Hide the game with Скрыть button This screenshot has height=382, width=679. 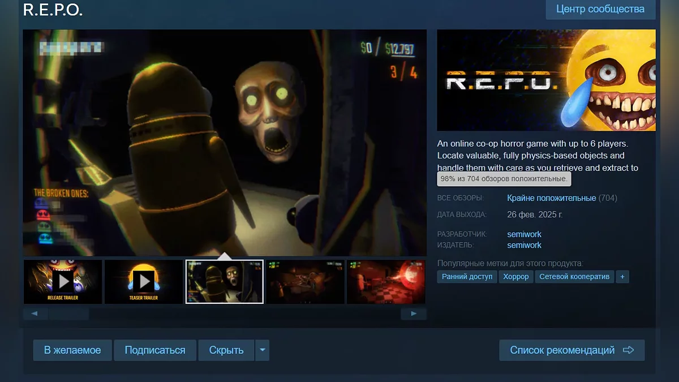[x=226, y=350]
